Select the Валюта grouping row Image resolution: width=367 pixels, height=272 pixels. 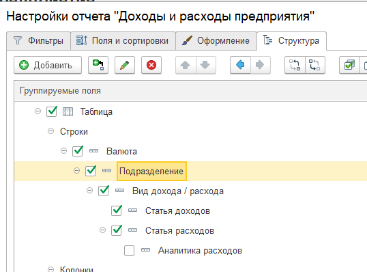tap(191, 151)
